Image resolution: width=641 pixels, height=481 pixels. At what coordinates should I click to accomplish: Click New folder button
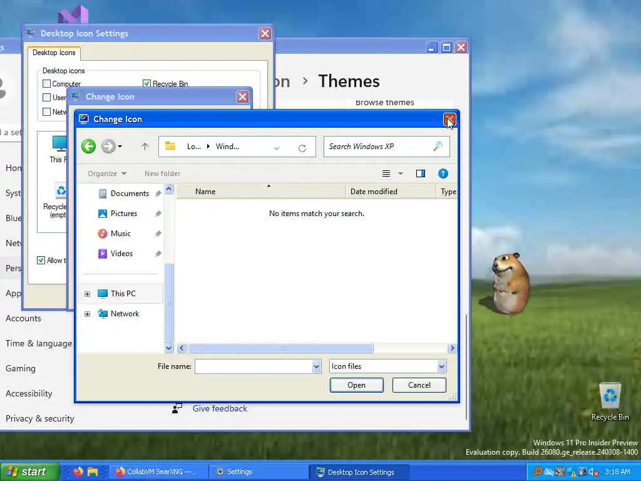point(162,173)
